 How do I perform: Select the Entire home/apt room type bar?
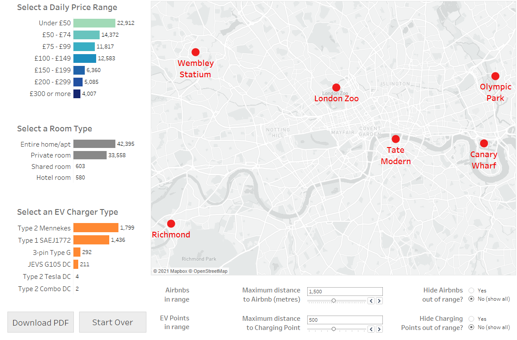(94, 144)
